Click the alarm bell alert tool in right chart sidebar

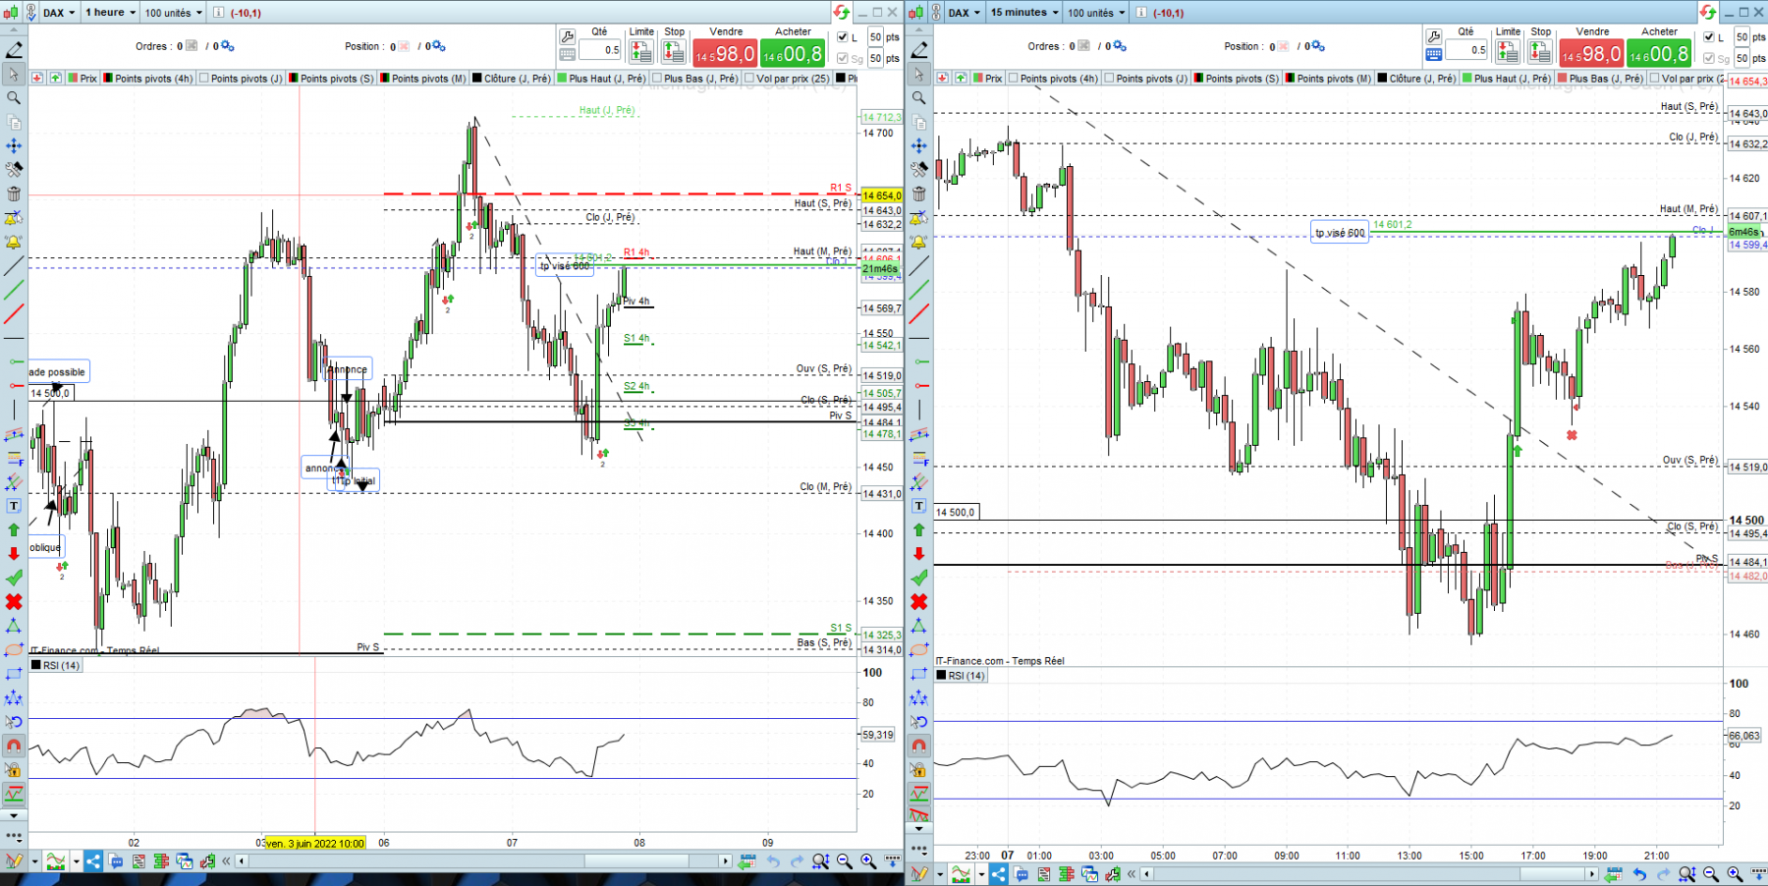(x=919, y=242)
